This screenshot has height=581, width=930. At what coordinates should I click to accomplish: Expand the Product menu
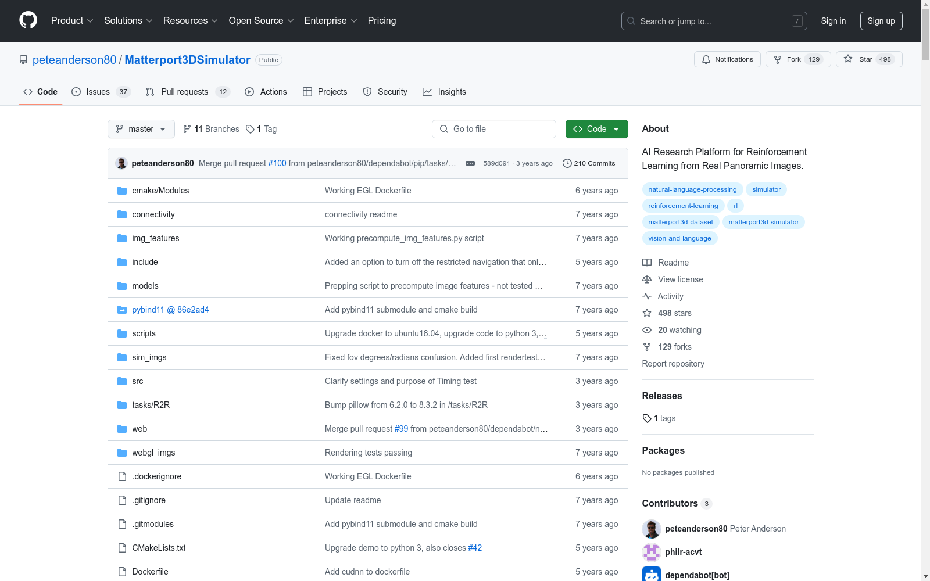(72, 20)
